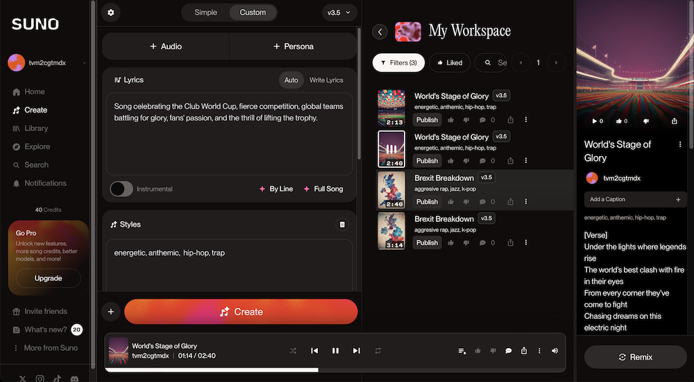Viewport: 694px width, 382px height.
Task: Open options for first World's Stage of Glory
Action: pyautogui.click(x=526, y=120)
